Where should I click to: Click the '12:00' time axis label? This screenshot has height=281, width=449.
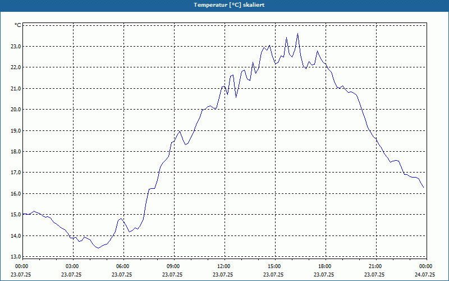224,266
